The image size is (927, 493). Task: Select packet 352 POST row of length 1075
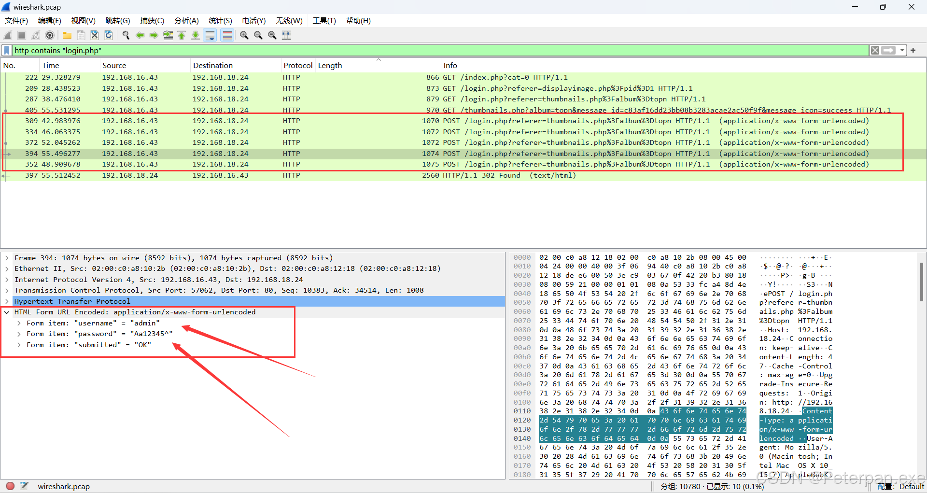pos(463,164)
